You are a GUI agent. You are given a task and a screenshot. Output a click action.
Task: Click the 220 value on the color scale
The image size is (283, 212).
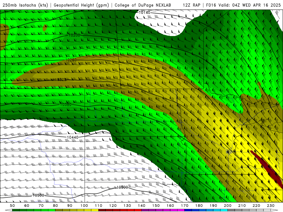pos(256,206)
